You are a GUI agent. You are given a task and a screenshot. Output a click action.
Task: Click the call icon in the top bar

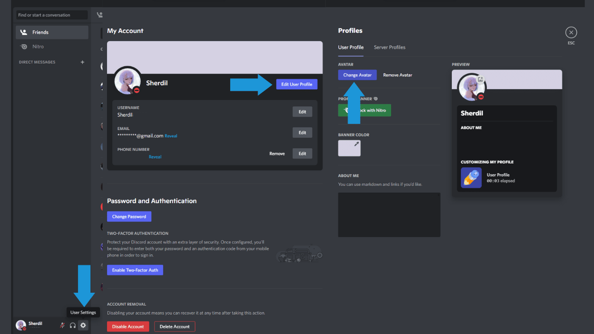(99, 14)
